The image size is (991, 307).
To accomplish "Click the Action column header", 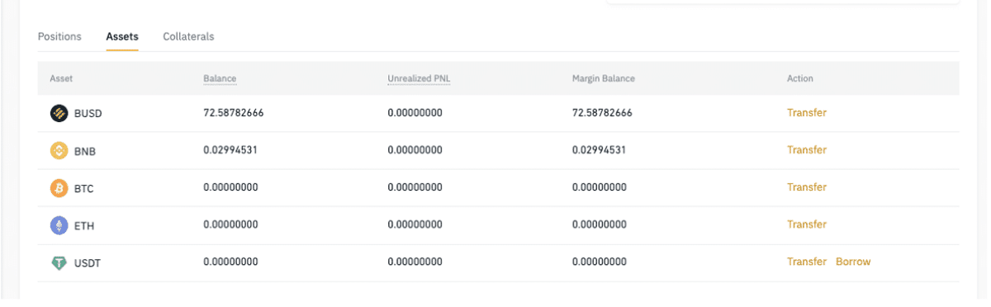I will (x=800, y=78).
